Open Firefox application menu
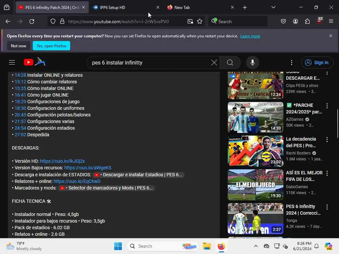 (331, 21)
